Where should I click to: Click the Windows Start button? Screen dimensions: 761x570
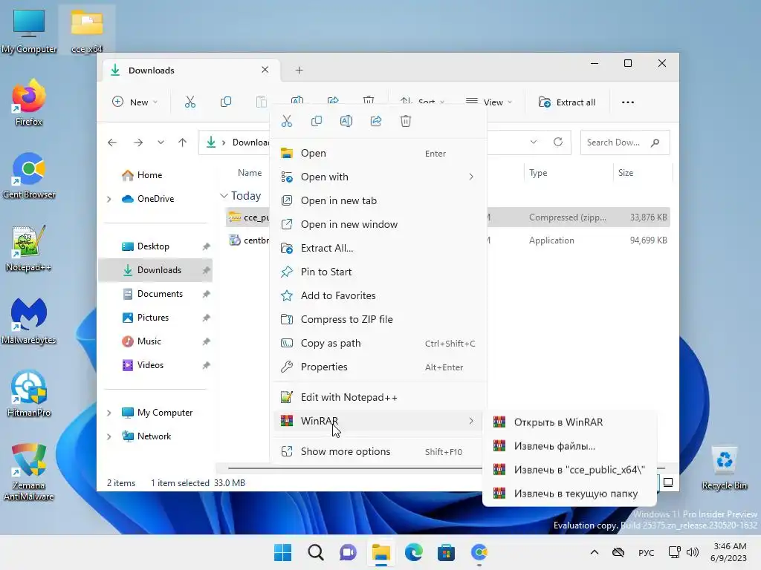click(x=283, y=552)
